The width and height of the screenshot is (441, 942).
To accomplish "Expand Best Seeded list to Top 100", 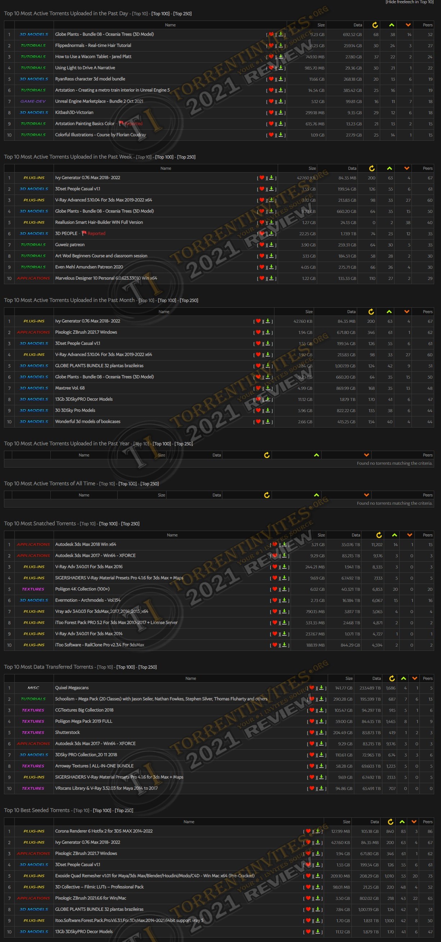I will pyautogui.click(x=102, y=811).
